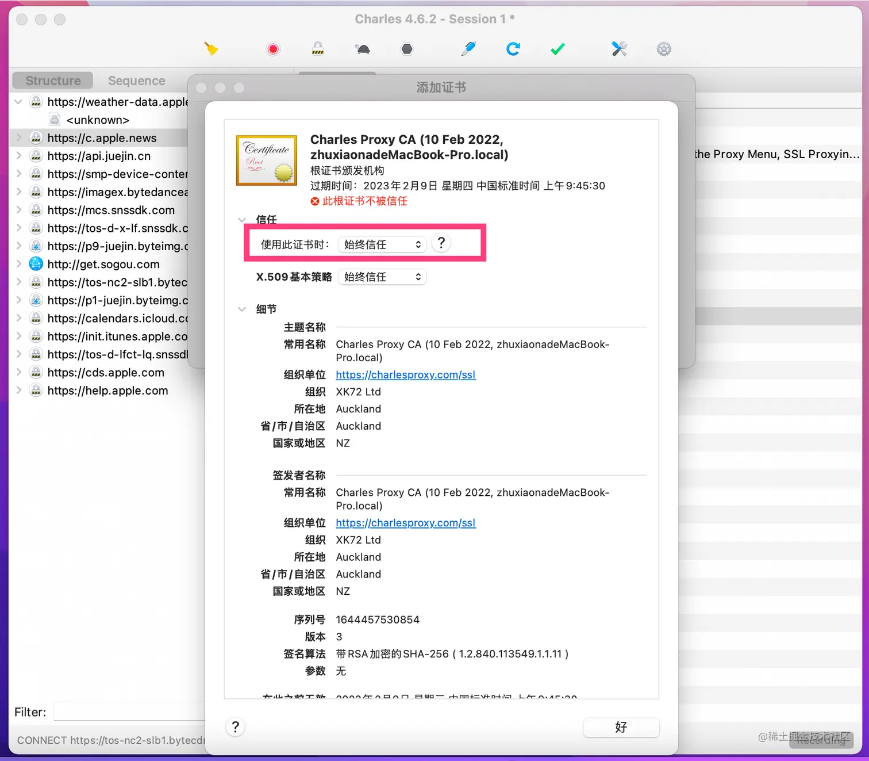Click the lock icon beside mcs.snssdk.com
The width and height of the screenshot is (869, 761).
(x=36, y=210)
